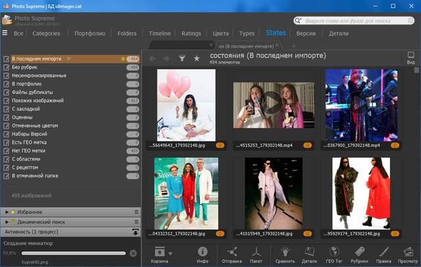Click the favorites star in thumbnail toolbar
Viewport: 421px width, 267px height.
[x=197, y=59]
